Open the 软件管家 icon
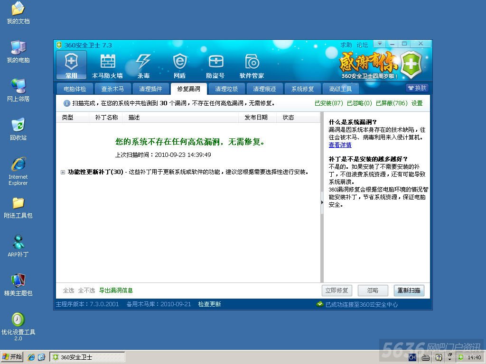Screen dimensions: 486x364 coord(252,65)
